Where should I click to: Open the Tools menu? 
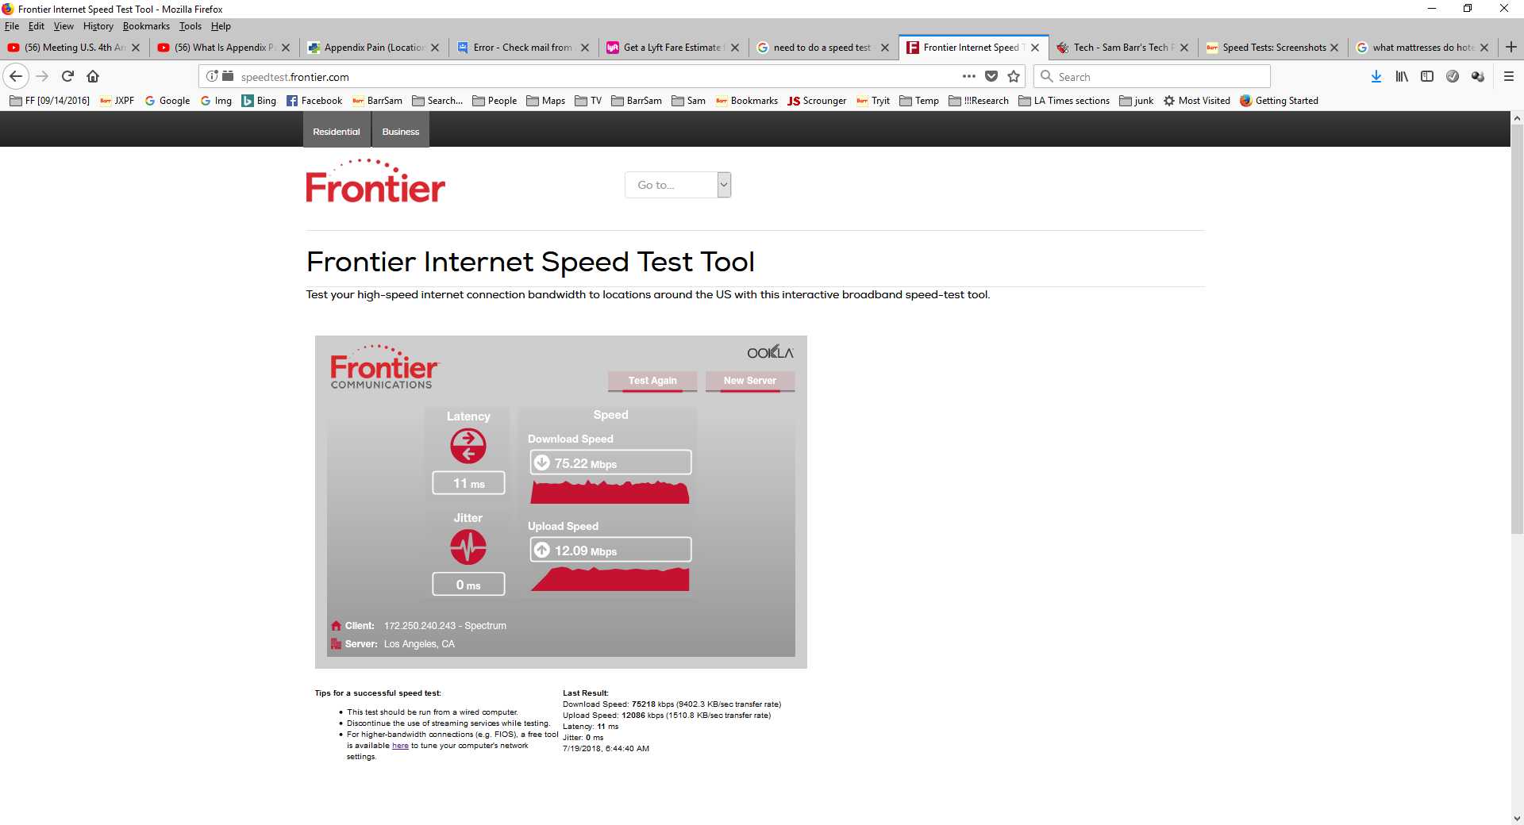click(x=190, y=26)
